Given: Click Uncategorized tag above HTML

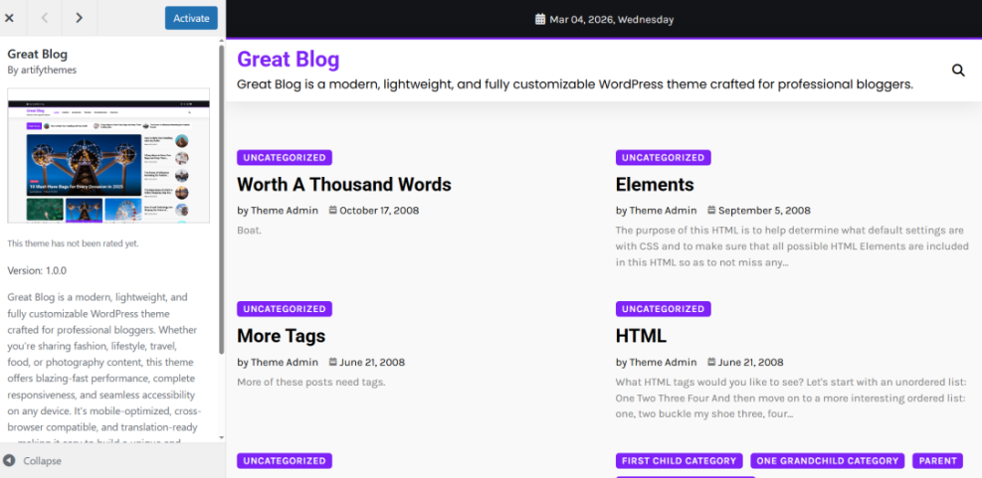Looking at the screenshot, I should [x=664, y=309].
